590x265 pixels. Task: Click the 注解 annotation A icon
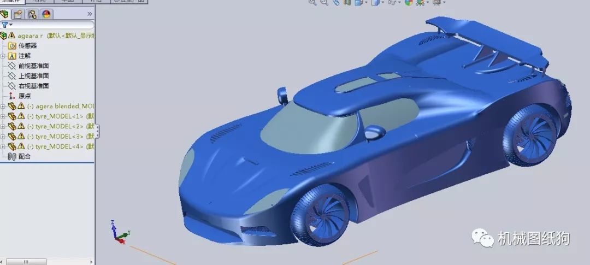pos(12,56)
